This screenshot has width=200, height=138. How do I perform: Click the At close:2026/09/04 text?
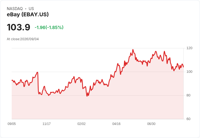pyautogui.click(x=23, y=39)
